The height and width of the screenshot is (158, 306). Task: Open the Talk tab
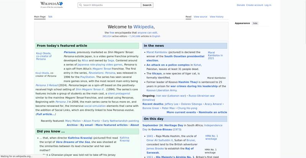[50, 17]
